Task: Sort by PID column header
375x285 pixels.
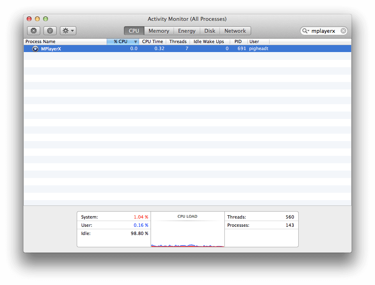Action: click(238, 41)
